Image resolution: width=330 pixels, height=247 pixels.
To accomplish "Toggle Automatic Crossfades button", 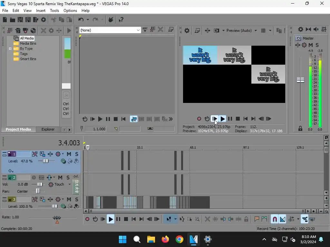I will (283, 219).
